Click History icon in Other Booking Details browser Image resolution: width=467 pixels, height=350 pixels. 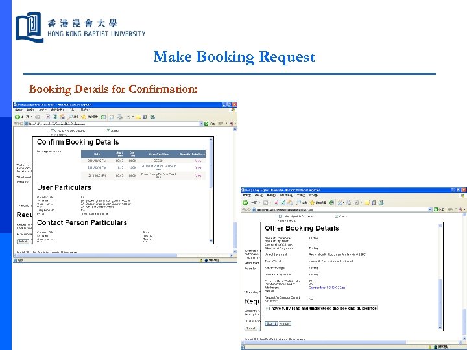coord(331,202)
